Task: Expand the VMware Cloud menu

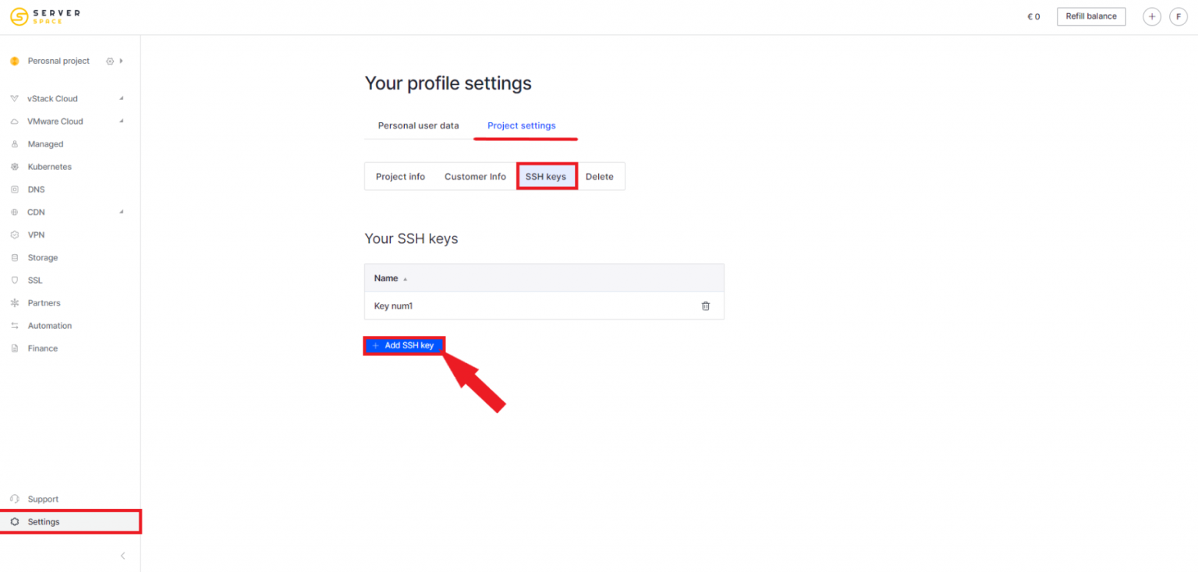Action: pos(55,122)
